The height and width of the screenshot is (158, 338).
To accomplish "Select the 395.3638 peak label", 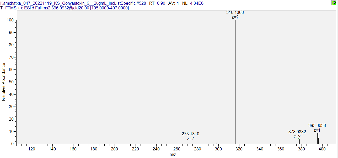I will (317, 126).
